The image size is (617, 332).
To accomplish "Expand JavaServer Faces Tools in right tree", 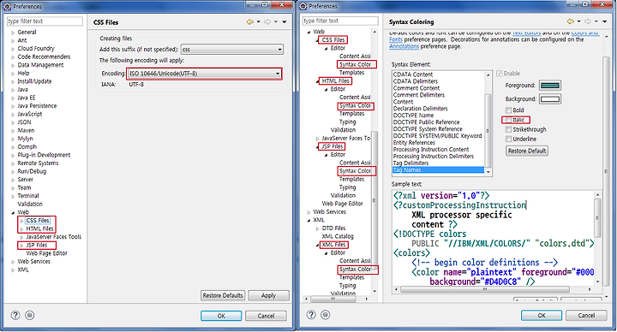I will point(317,139).
